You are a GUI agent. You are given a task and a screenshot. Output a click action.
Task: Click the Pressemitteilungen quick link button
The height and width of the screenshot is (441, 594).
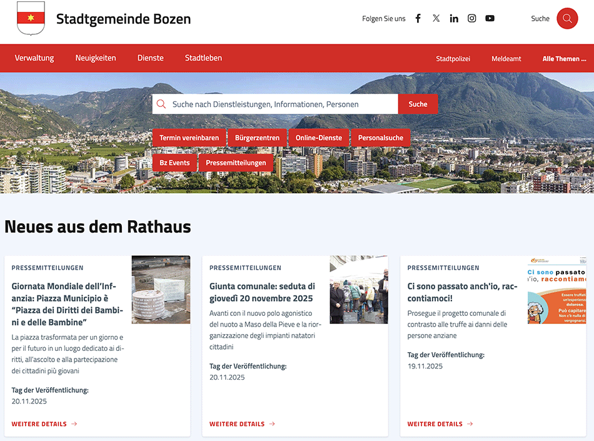coord(236,163)
